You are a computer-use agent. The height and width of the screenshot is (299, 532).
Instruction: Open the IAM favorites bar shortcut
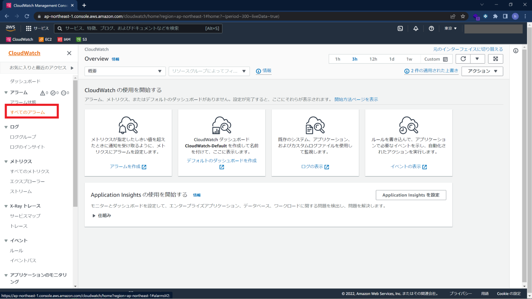pos(64,39)
